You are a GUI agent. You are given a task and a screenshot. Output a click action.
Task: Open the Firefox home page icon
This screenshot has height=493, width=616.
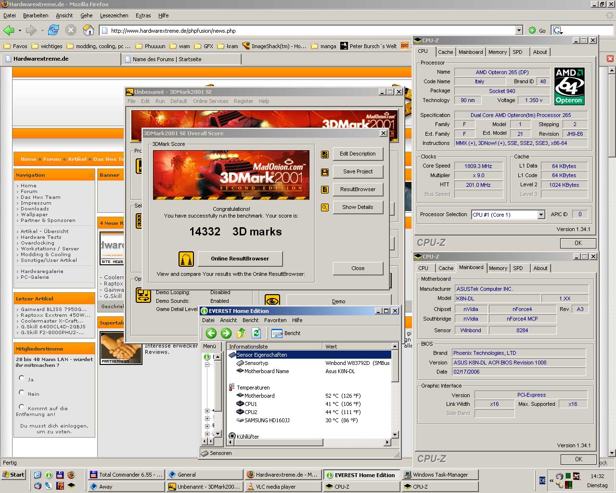coord(88,30)
